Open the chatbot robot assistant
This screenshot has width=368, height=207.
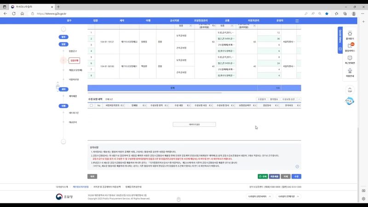pos(350,101)
